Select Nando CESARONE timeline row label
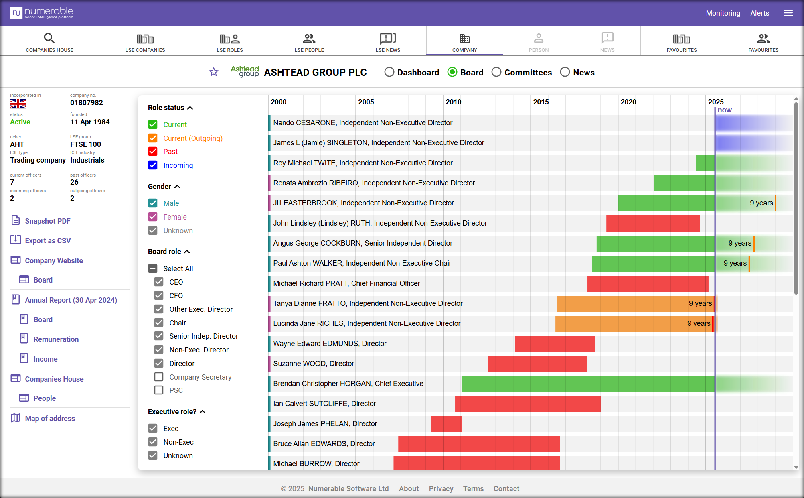Image resolution: width=804 pixels, height=498 pixels. (363, 123)
